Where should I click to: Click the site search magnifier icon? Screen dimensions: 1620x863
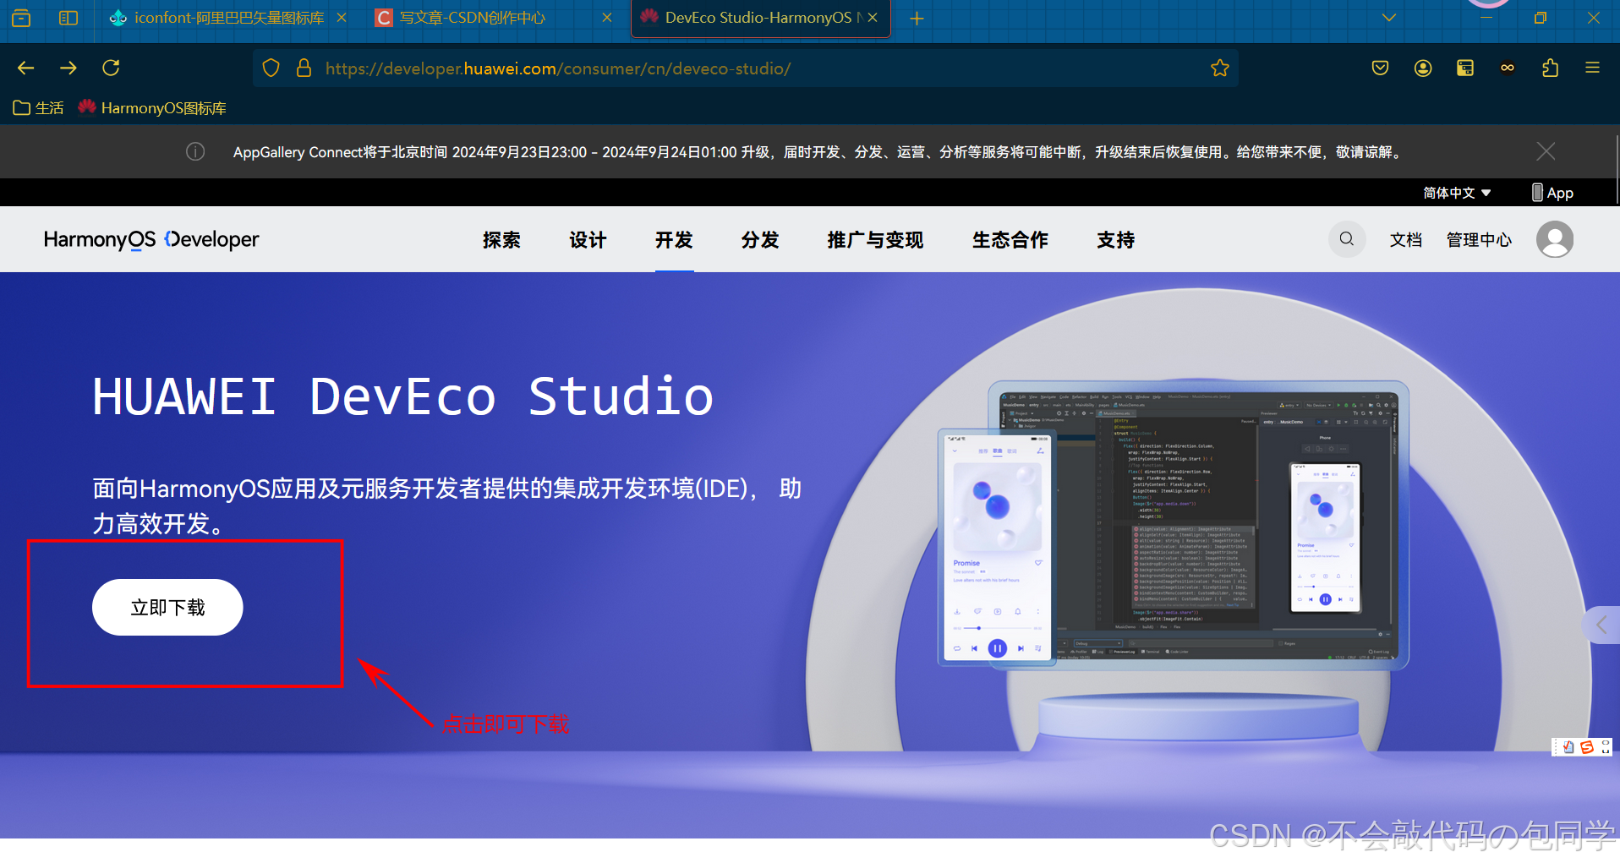pos(1347,239)
